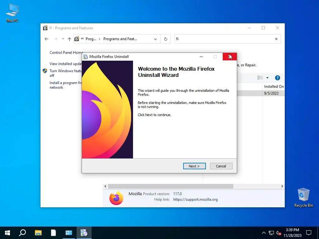Image resolution: width=319 pixels, height=239 pixels.
Task: Switch to Control Panel taskbar item
Action: 69,233
